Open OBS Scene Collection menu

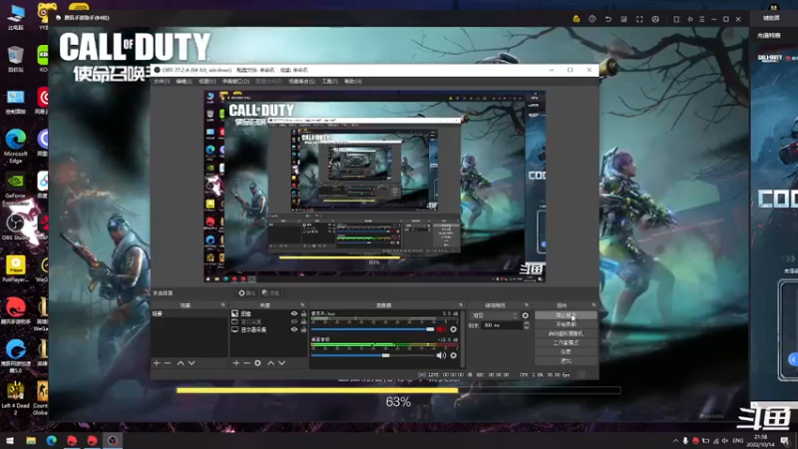click(x=302, y=82)
